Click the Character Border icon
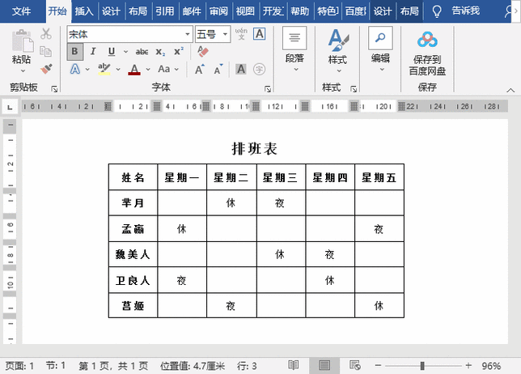The image size is (521, 374). click(259, 33)
